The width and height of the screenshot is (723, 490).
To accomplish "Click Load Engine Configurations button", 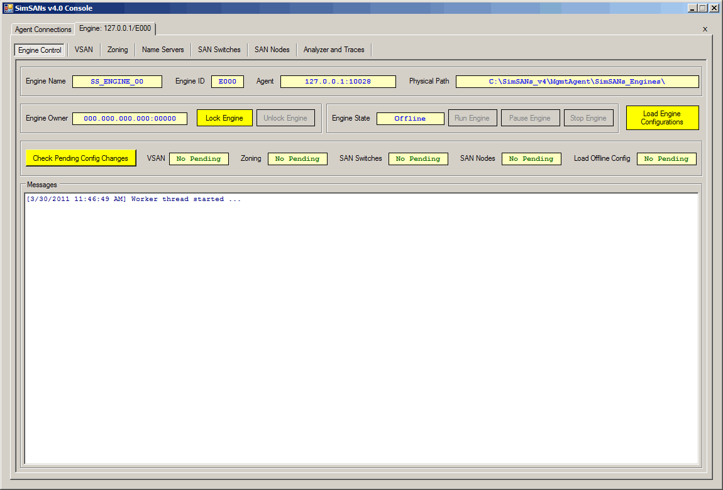I will [662, 118].
